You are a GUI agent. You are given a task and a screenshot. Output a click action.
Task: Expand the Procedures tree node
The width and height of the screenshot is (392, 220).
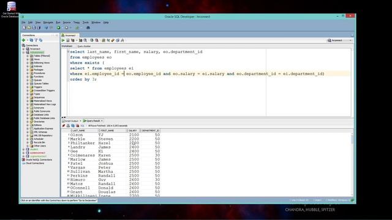click(28, 73)
